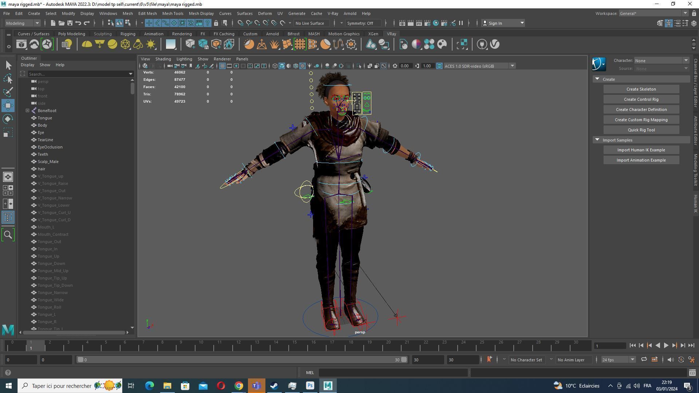Activate the Lasso select tool
This screenshot has width=699, height=393.
[8, 79]
